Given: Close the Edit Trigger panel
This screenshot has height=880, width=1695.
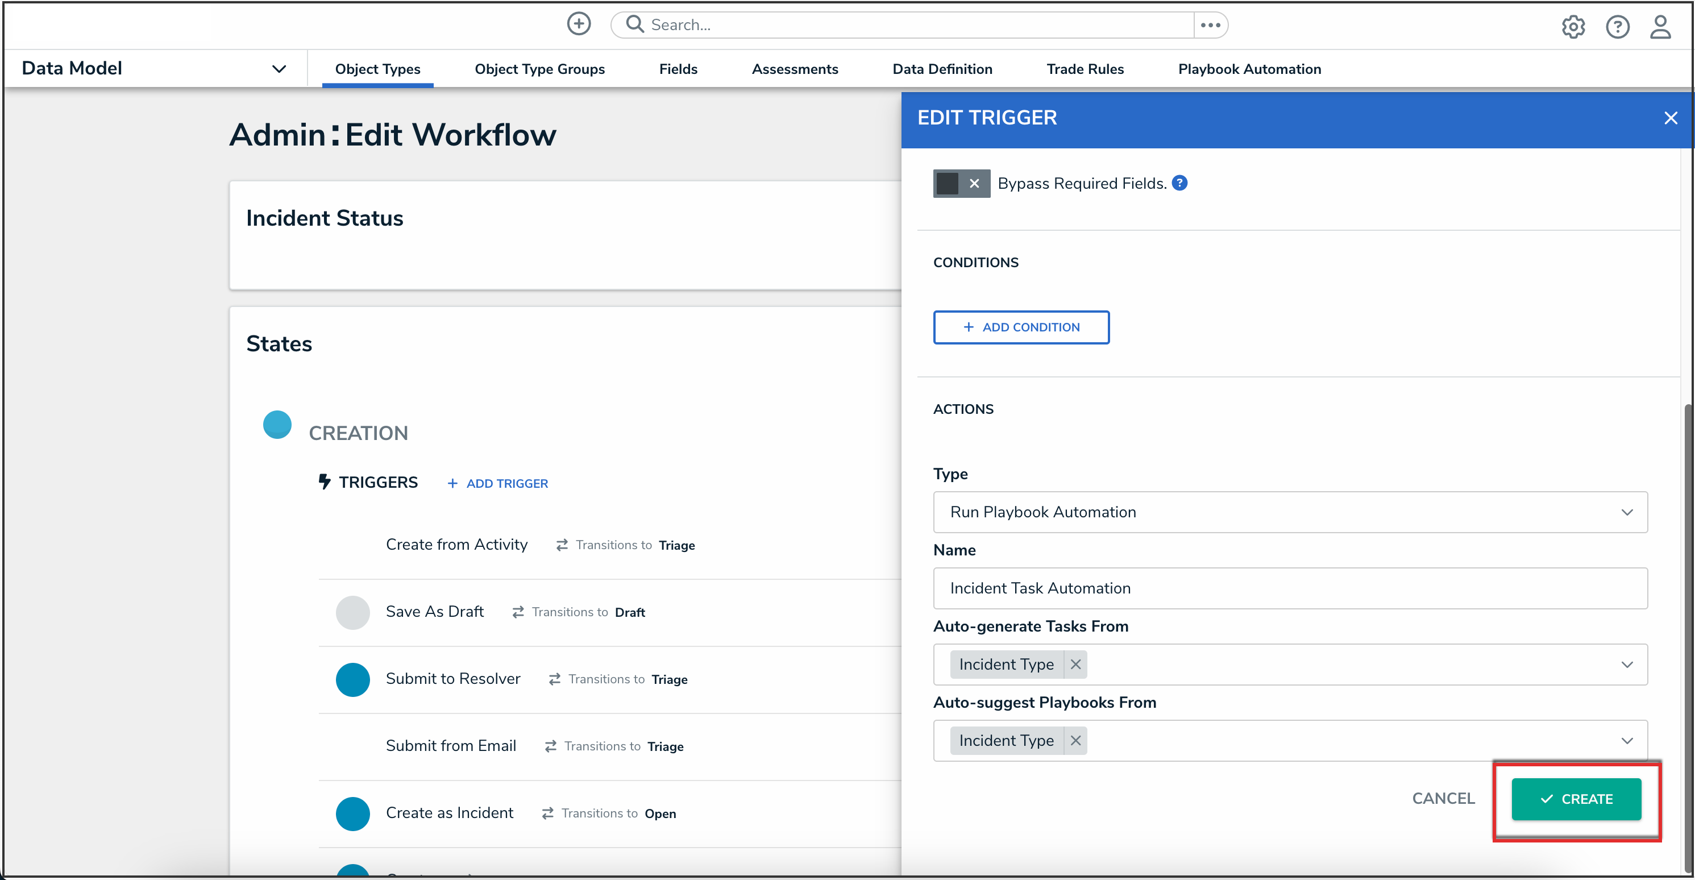Looking at the screenshot, I should point(1670,118).
